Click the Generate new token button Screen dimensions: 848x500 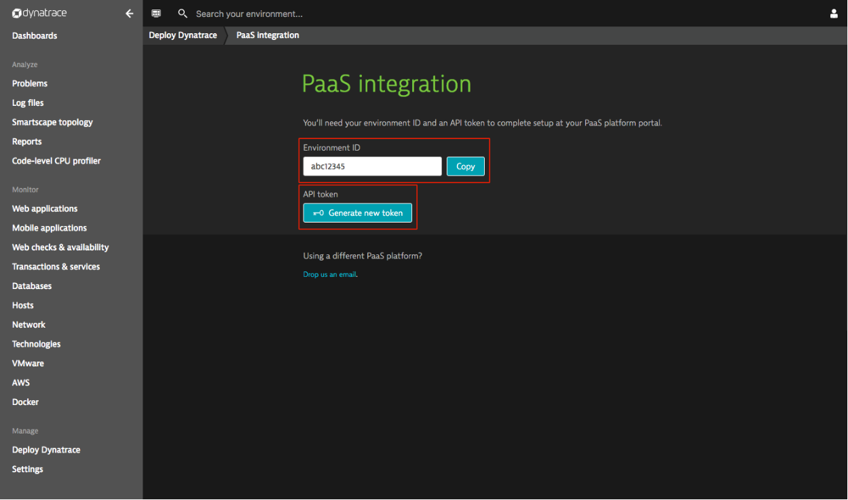click(x=358, y=213)
